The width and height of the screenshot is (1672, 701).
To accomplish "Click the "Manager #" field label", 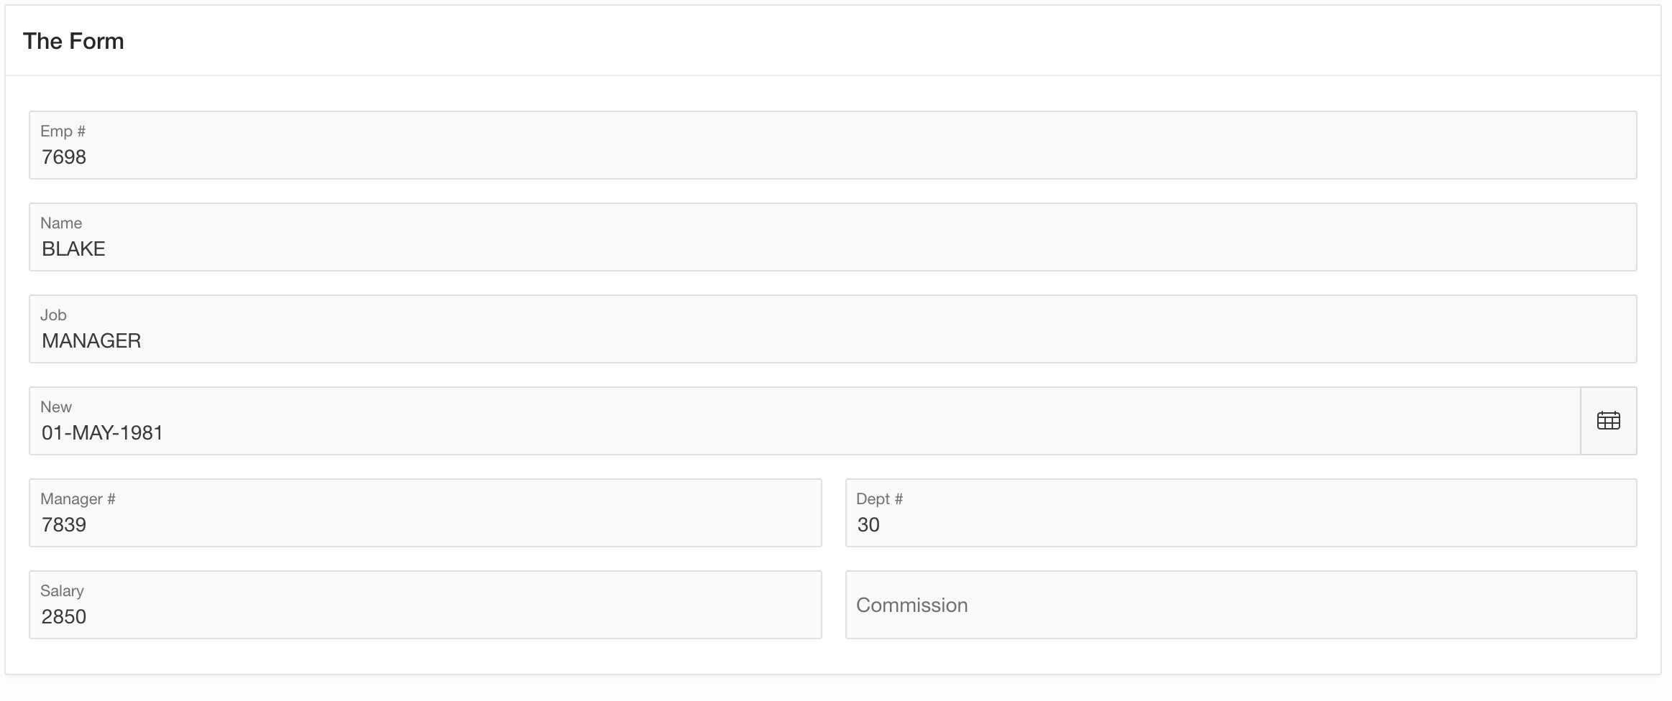I will coord(78,498).
